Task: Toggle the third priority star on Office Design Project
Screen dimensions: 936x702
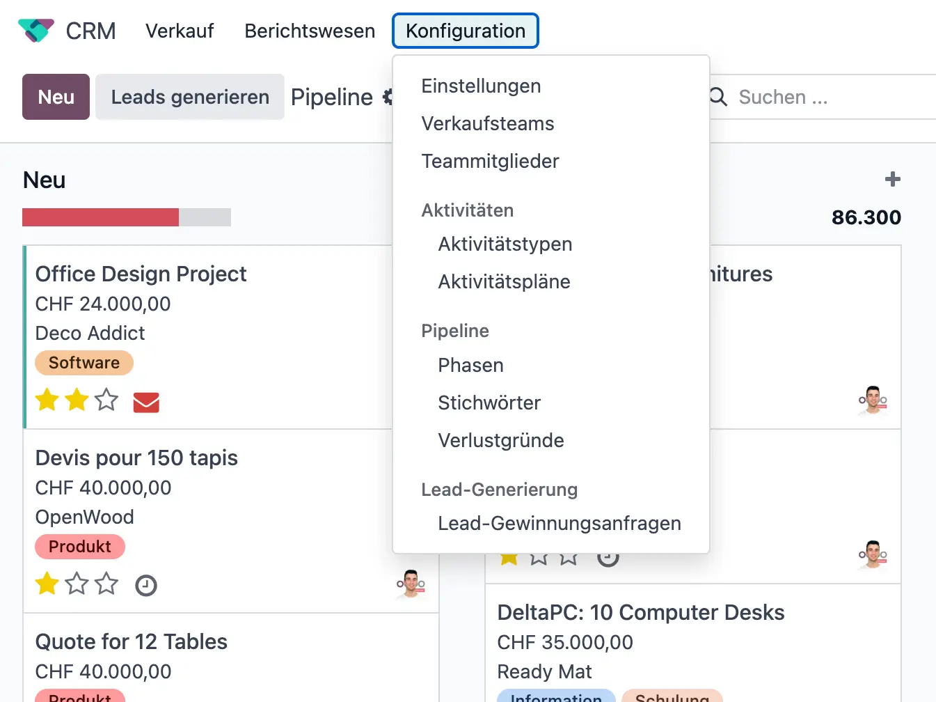Action: (106, 400)
